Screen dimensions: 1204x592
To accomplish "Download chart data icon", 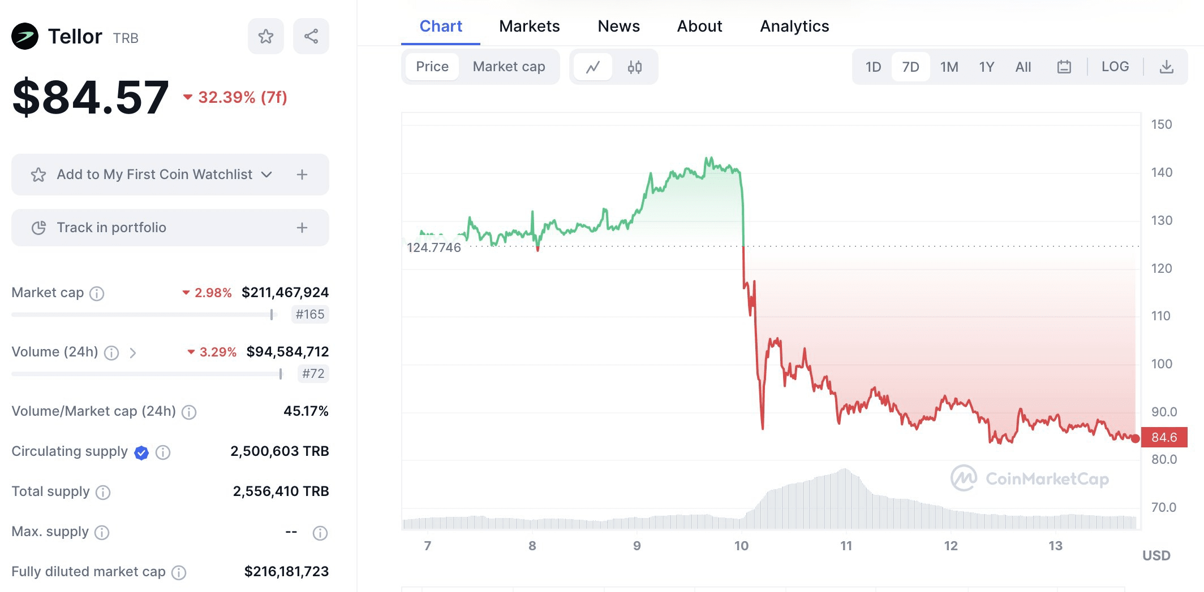I will click(1166, 67).
